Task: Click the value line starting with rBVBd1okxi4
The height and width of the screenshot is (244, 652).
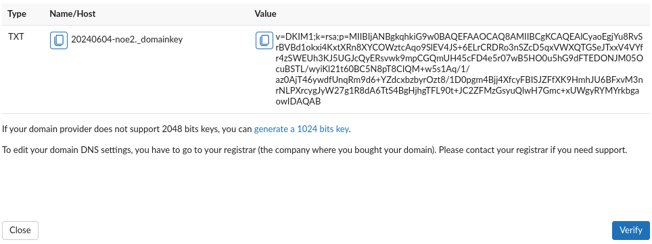Action: coord(459,47)
